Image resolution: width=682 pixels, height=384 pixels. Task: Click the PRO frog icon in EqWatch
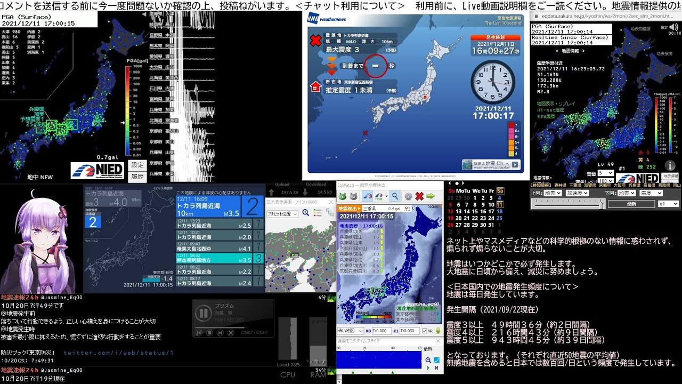pos(353,196)
